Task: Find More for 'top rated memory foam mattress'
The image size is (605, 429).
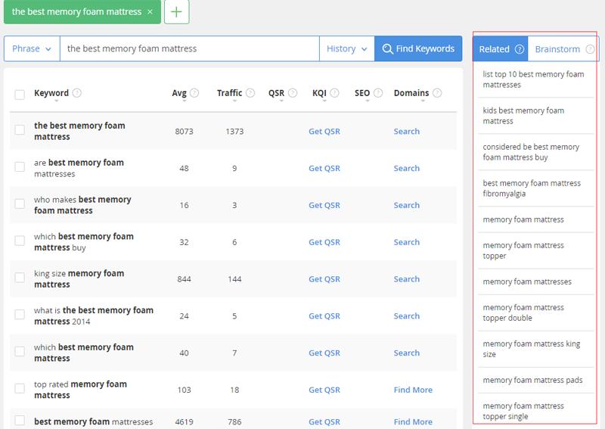Action: (413, 390)
